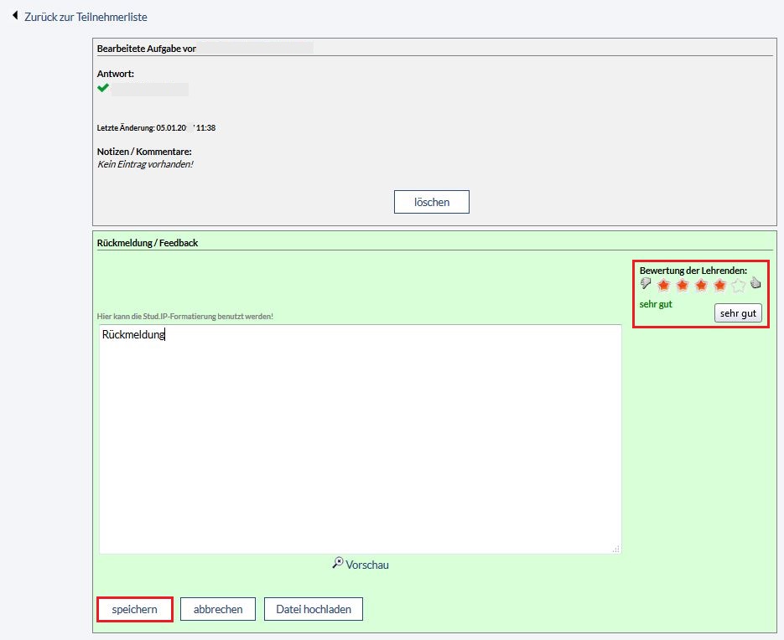Image resolution: width=784 pixels, height=640 pixels.
Task: Cancel editing with abbrechen button
Action: [x=218, y=609]
